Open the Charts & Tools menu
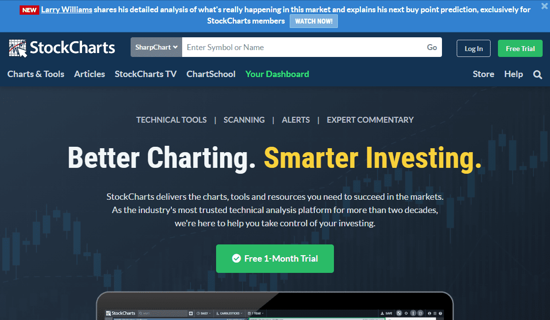 coord(35,74)
